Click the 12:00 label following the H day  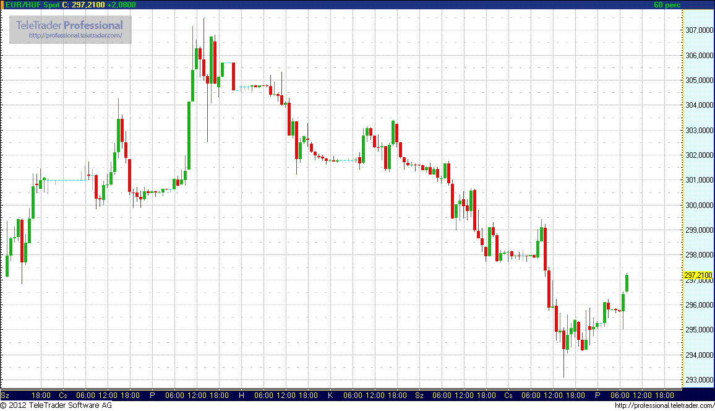pyautogui.click(x=286, y=396)
